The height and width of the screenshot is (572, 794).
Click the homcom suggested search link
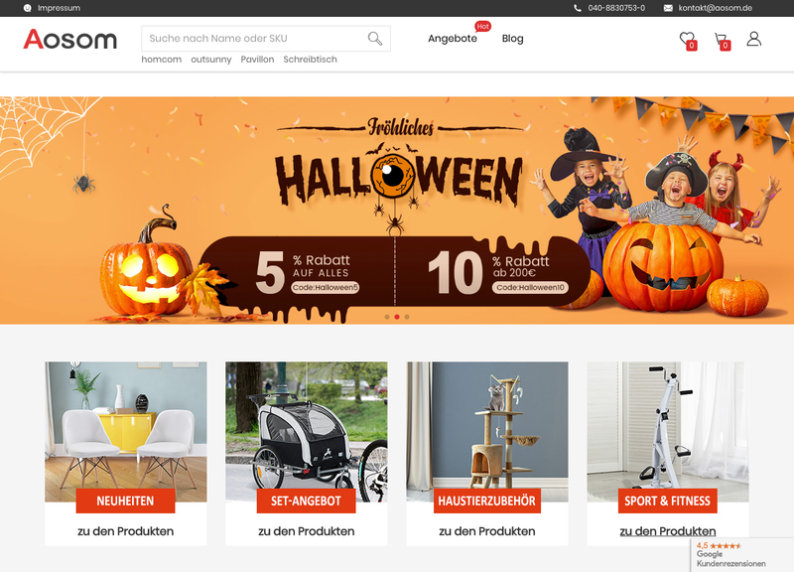pos(161,60)
